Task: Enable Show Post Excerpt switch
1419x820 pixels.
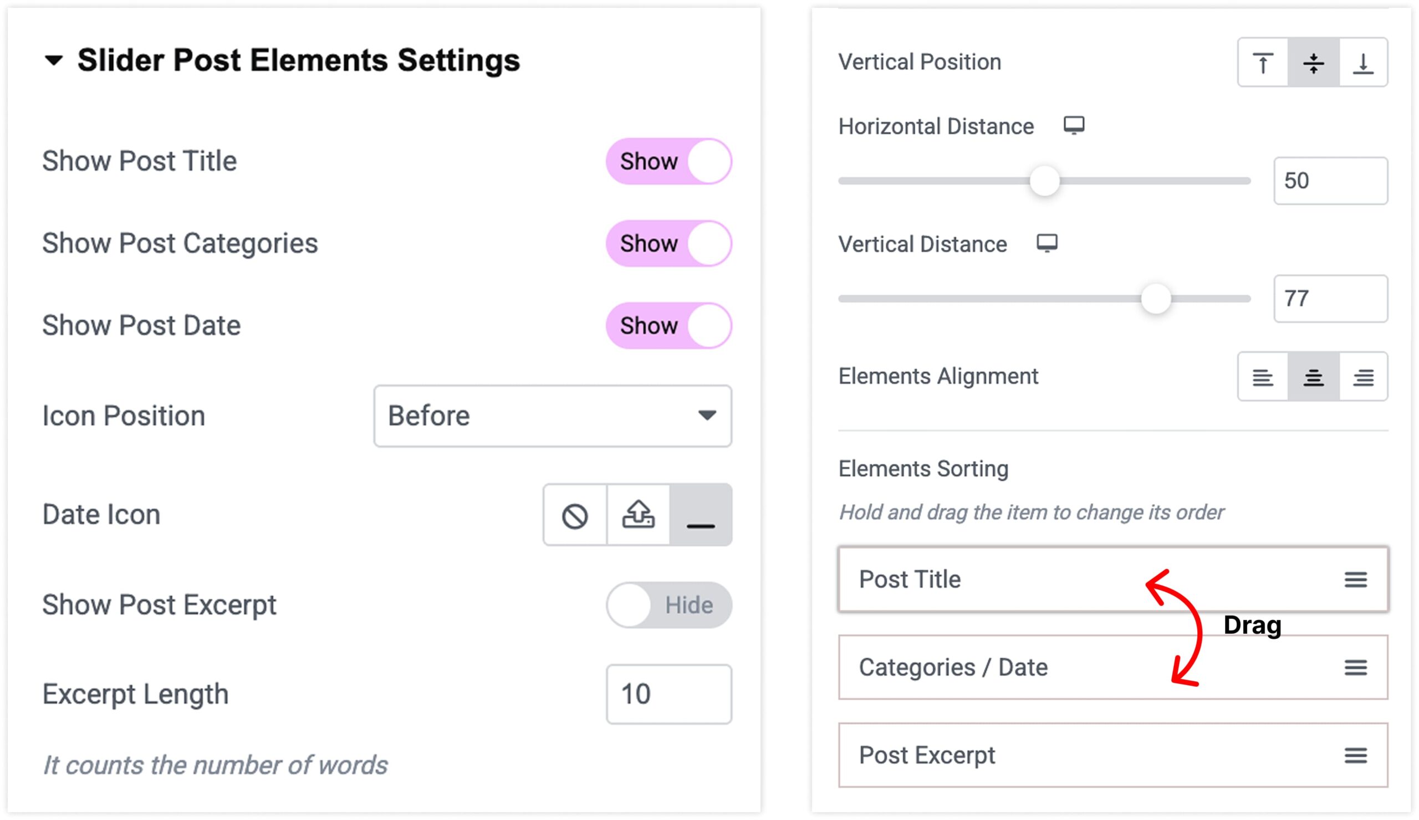Action: (x=669, y=606)
